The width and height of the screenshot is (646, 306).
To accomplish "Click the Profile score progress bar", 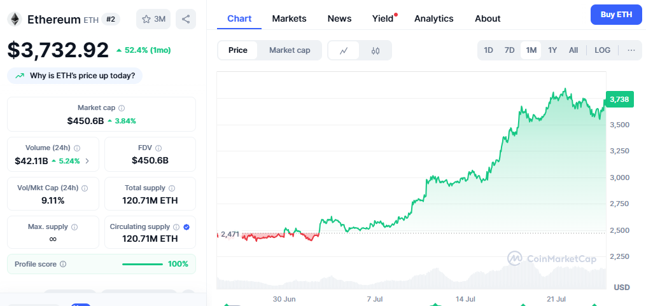I will click(143, 264).
